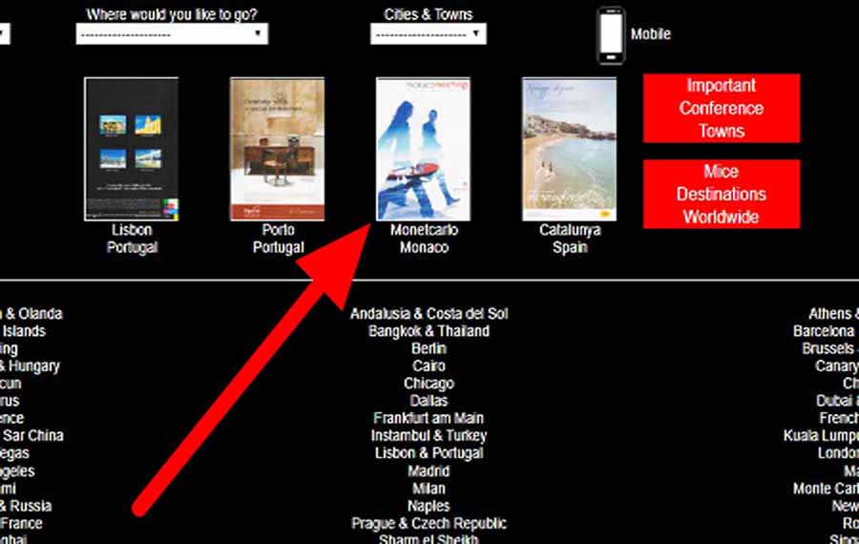This screenshot has width=859, height=544.
Task: Select the Montecarlo Monaco brochure cover
Action: pyautogui.click(x=423, y=149)
